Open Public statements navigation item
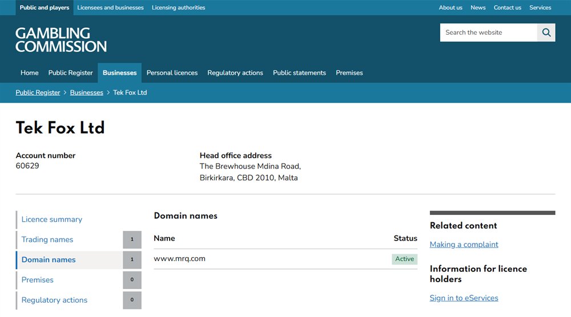 pyautogui.click(x=299, y=73)
